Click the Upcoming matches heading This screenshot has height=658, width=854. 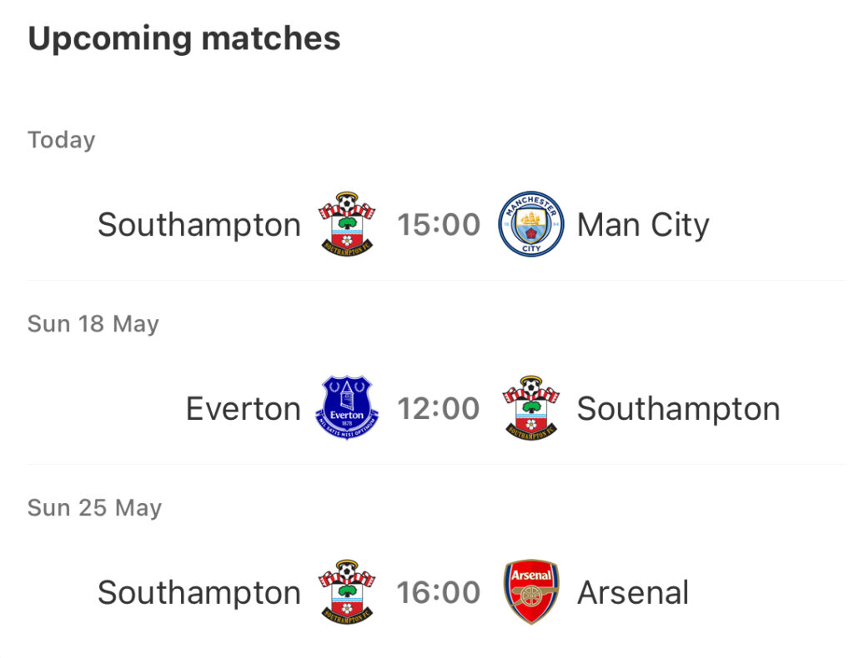[184, 39]
